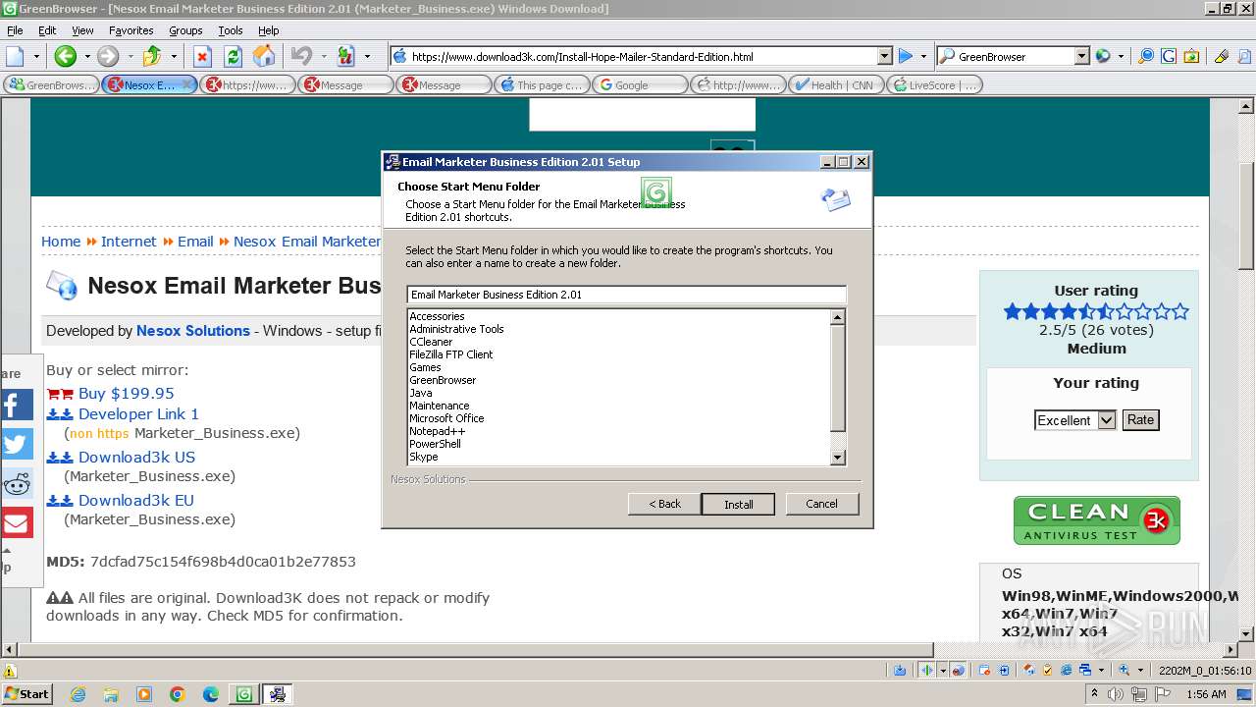Click the Windows Start button
The width and height of the screenshot is (1256, 707).
(x=26, y=693)
